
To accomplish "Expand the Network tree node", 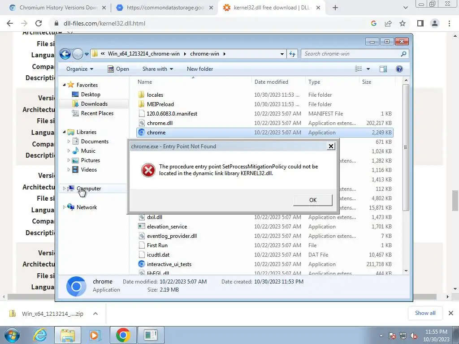I will click(x=64, y=207).
